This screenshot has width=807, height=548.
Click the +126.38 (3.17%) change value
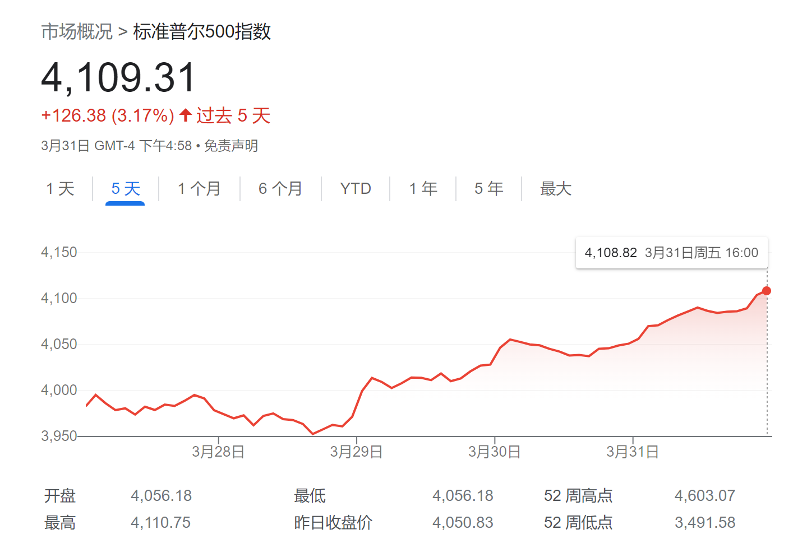click(x=108, y=115)
